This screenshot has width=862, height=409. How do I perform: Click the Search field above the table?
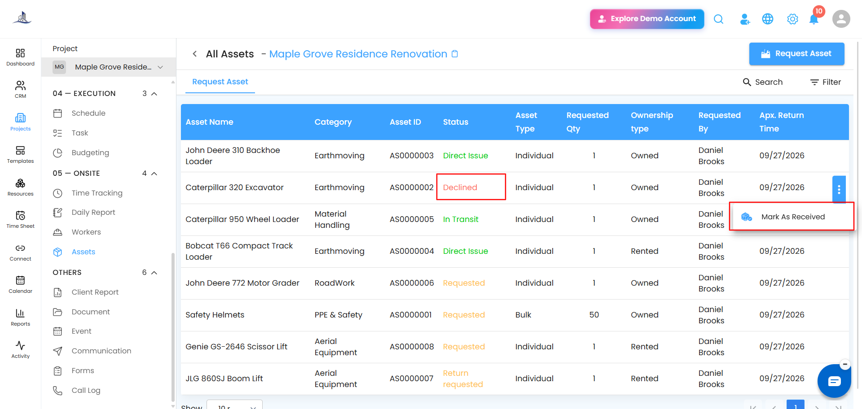pyautogui.click(x=763, y=82)
